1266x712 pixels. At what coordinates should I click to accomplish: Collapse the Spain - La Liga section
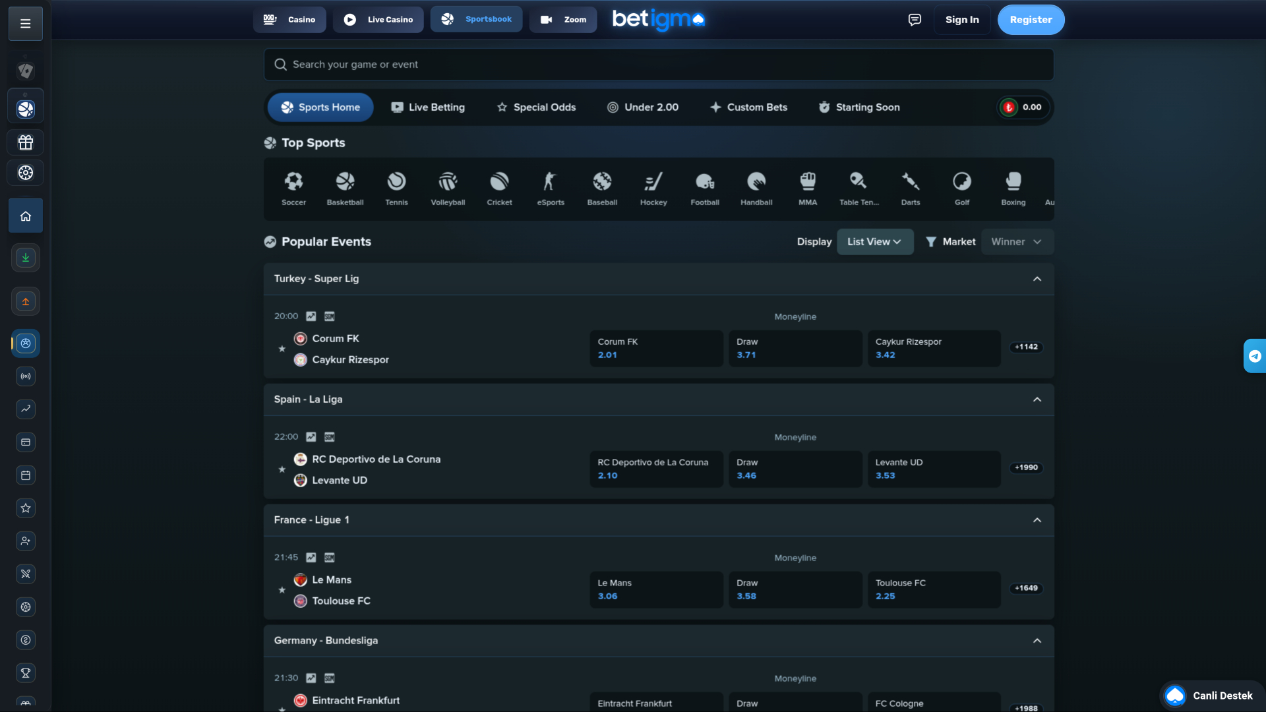coord(1037,400)
